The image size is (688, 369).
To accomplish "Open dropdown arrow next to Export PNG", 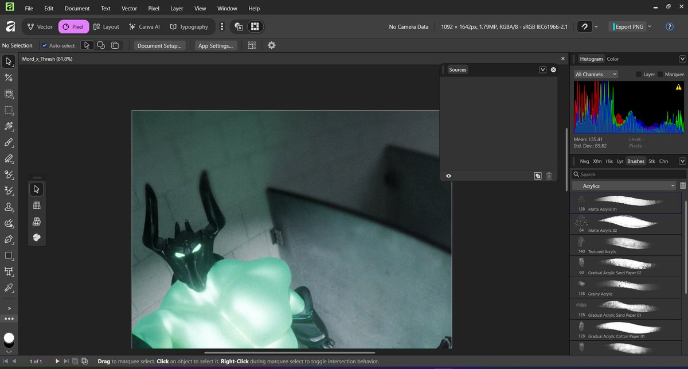I will [650, 27].
